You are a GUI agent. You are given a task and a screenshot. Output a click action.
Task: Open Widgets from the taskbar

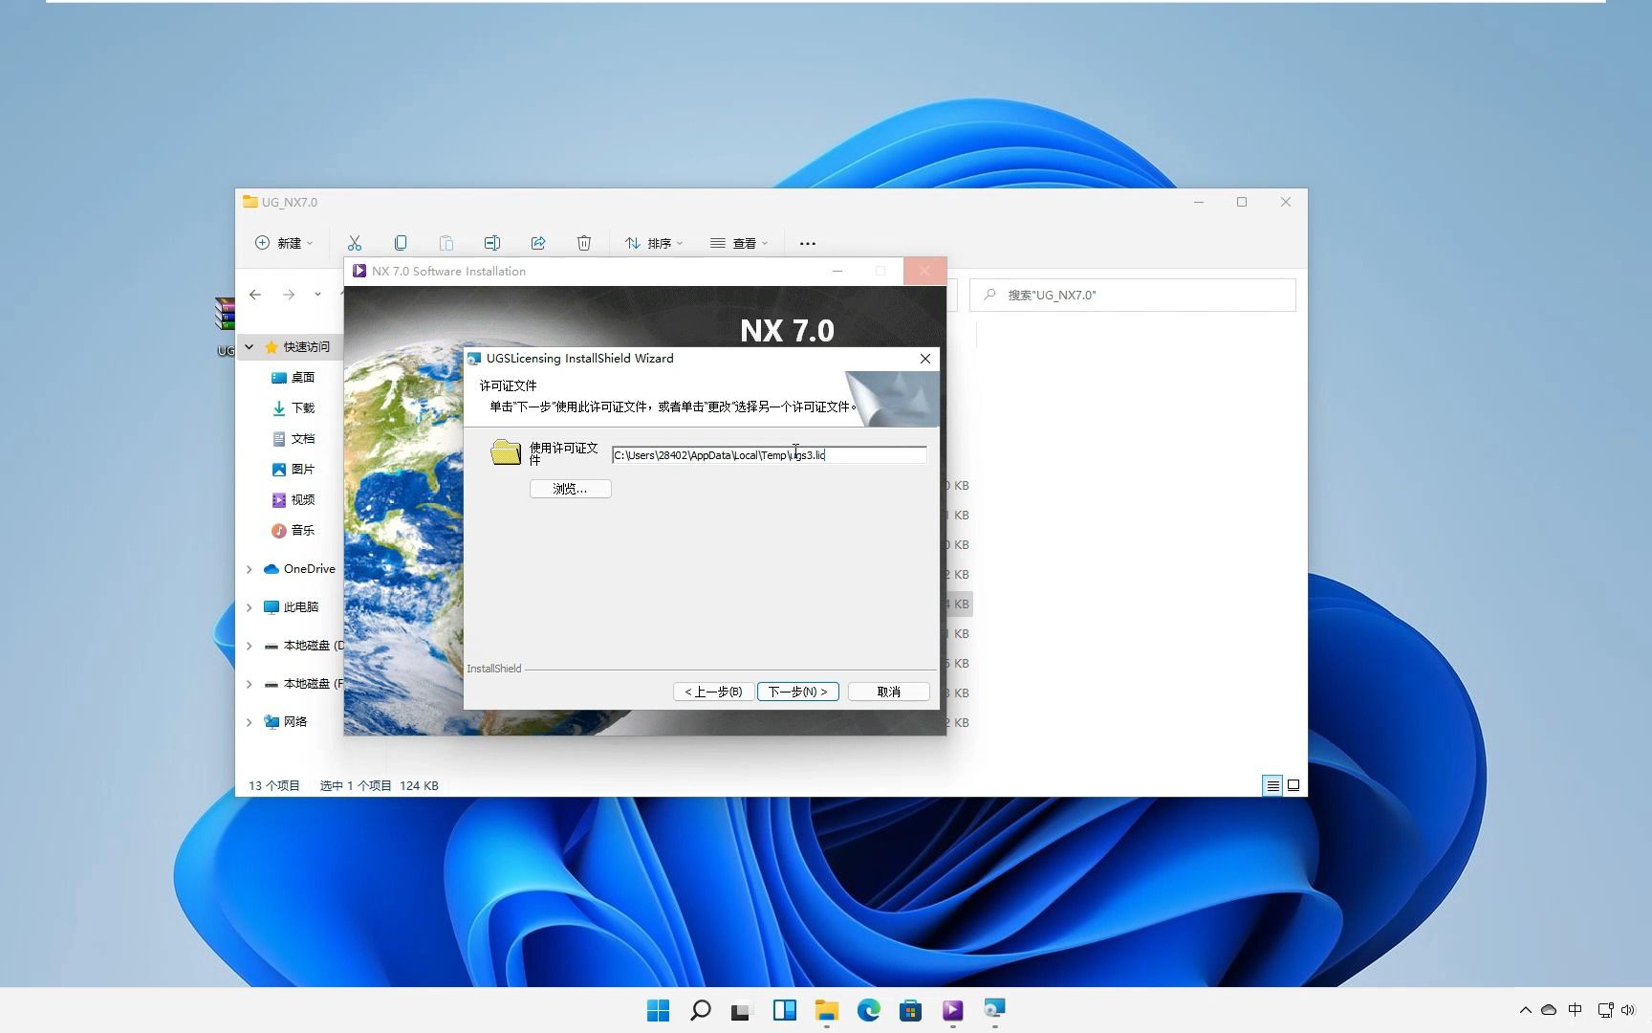(x=785, y=1010)
